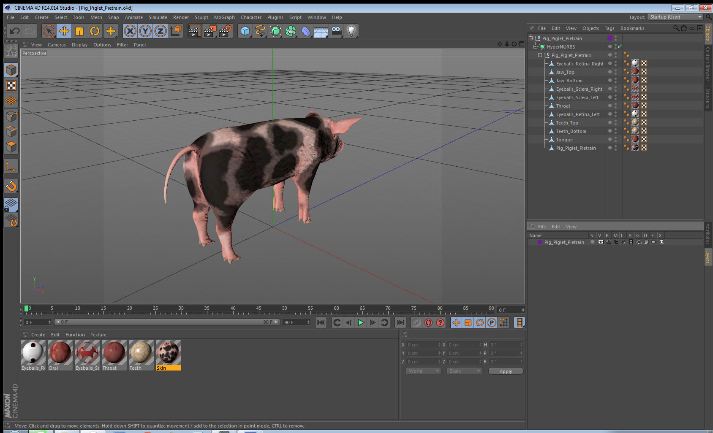Open the File menu in main menu bar
This screenshot has width=713, height=433.
pos(11,17)
